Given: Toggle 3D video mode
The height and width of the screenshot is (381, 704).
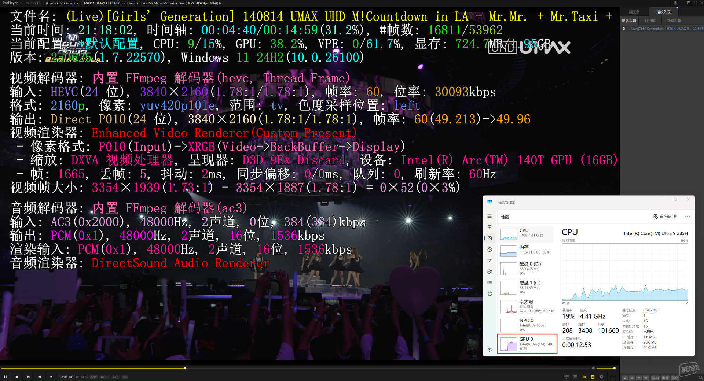Looking at the screenshot, I should tap(575, 377).
